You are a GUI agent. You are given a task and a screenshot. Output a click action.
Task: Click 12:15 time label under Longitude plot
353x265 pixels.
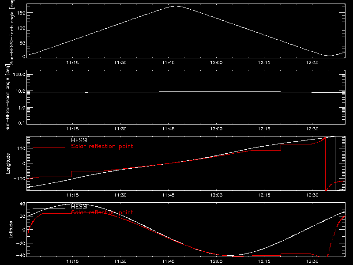click(x=264, y=195)
